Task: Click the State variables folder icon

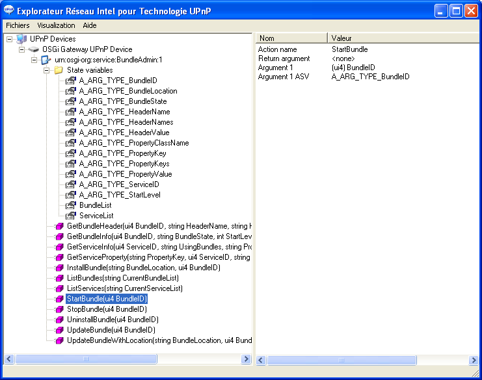Action: tap(59, 70)
